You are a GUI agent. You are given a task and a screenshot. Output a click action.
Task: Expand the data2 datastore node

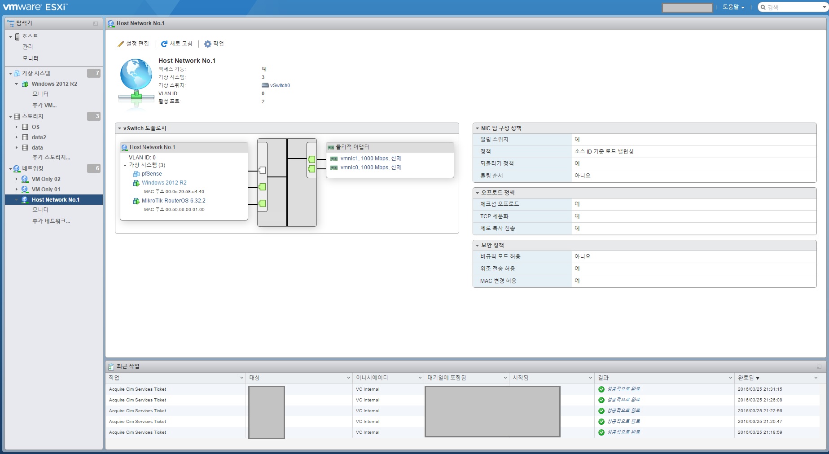coord(17,137)
